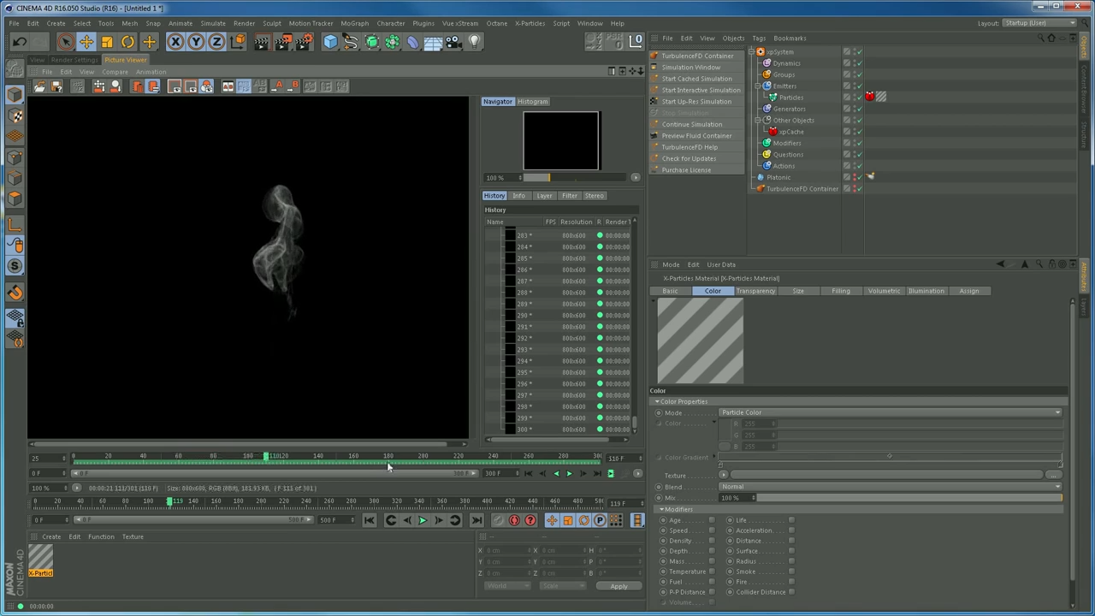Image resolution: width=1095 pixels, height=616 pixels.
Task: Click Picture Viewer open image icon
Action: click(x=40, y=86)
